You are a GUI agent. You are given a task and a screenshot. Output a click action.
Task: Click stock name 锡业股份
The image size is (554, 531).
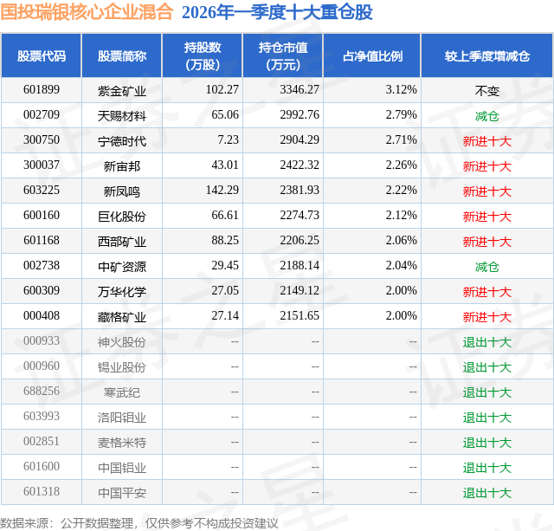[122, 366]
